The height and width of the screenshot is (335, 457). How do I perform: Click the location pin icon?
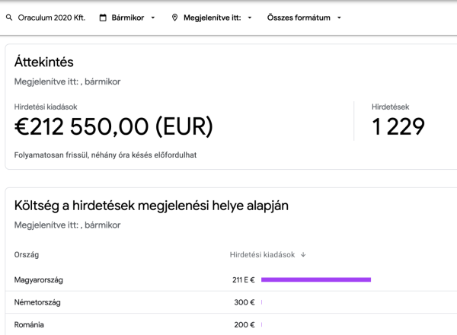tap(174, 18)
